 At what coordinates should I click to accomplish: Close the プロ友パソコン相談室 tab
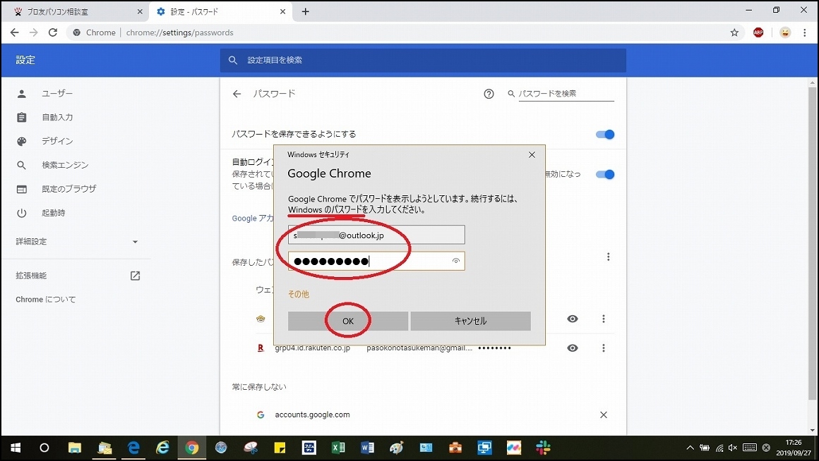point(140,11)
